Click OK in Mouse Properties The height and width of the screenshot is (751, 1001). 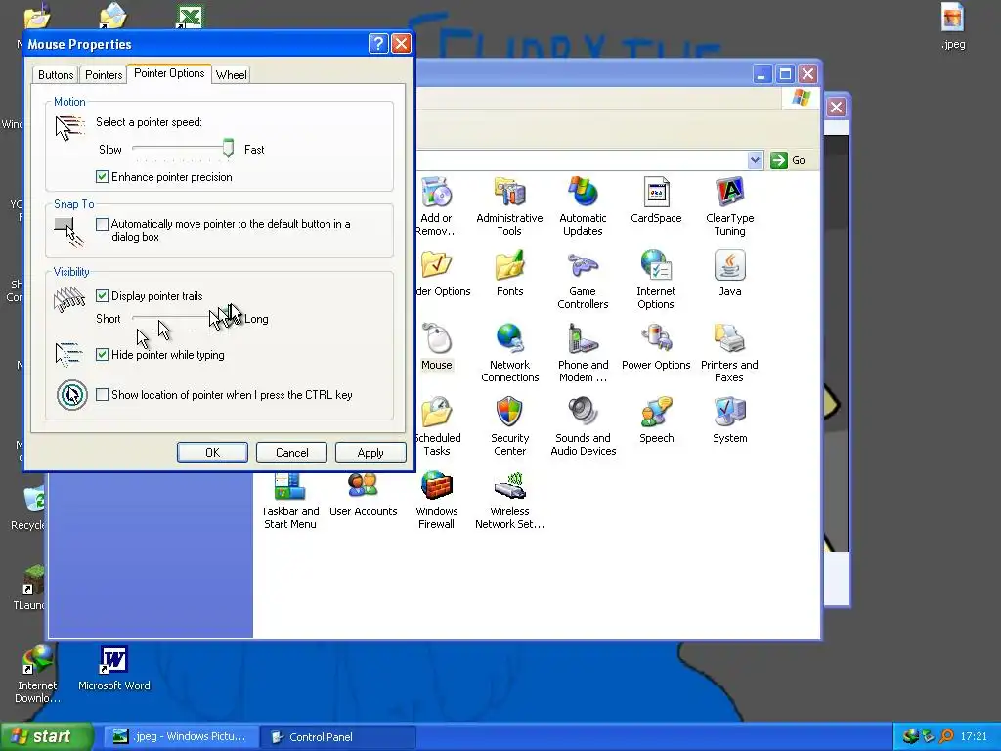tap(212, 452)
